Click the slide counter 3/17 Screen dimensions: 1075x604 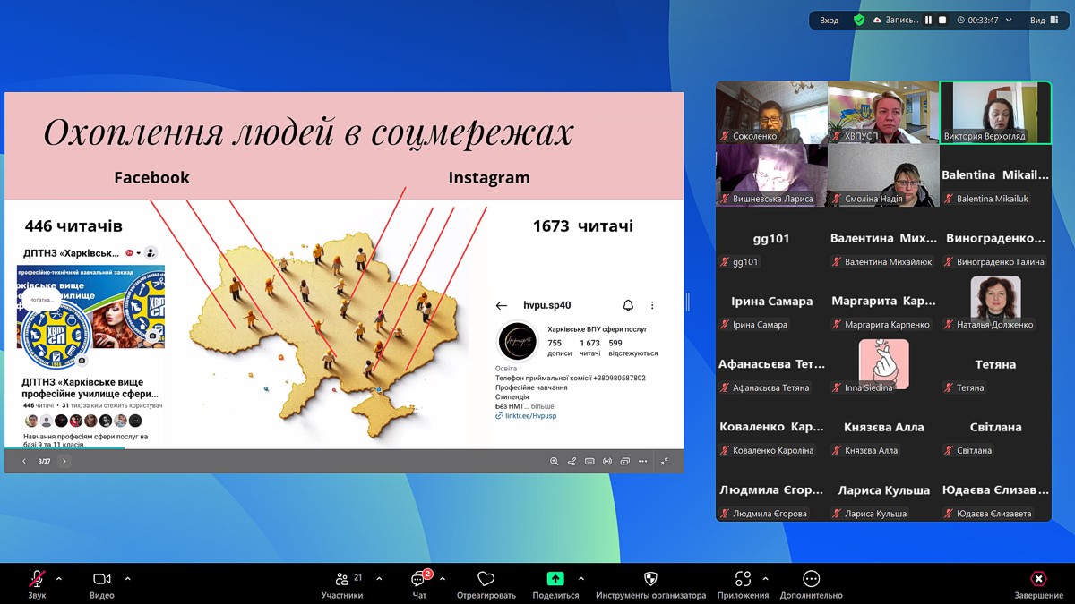click(44, 462)
